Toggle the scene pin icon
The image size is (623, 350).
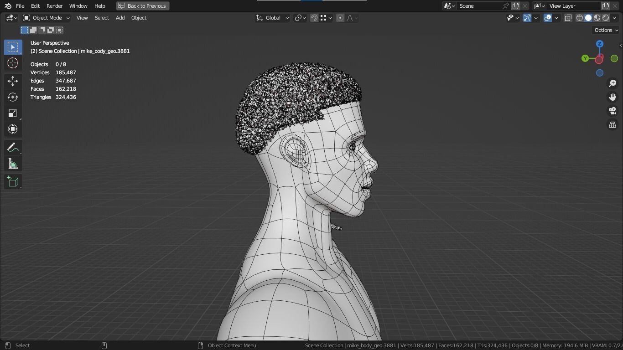505,6
